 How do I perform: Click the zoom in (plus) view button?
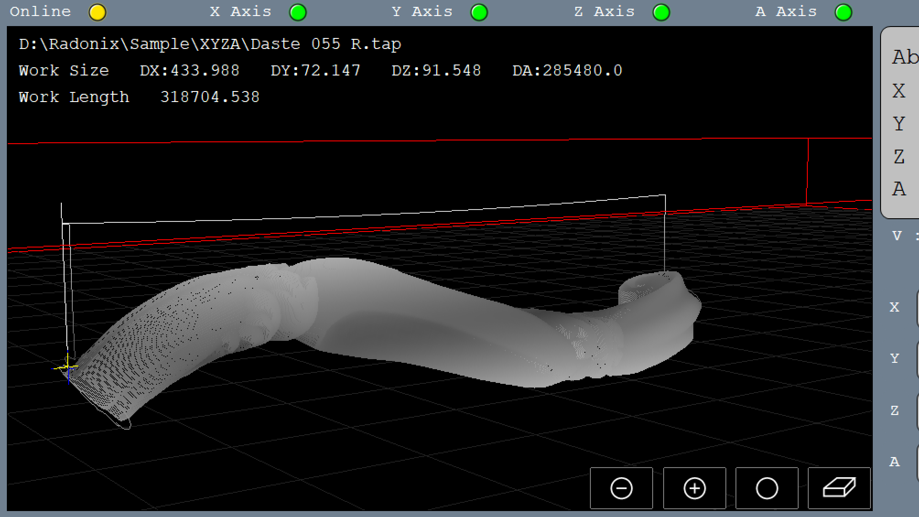point(694,488)
